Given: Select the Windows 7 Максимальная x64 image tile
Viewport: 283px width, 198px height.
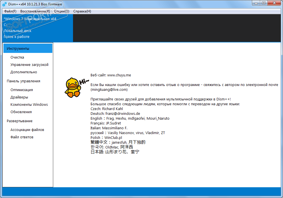Looking at the screenshot, I should [x=38, y=28].
